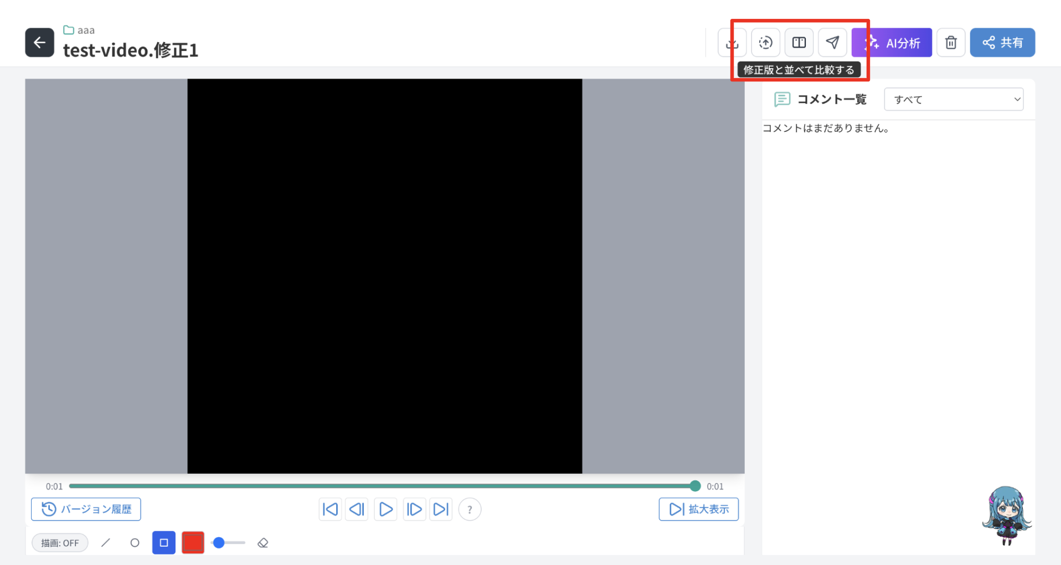Pick the red drawing color swatch

pyautogui.click(x=193, y=543)
